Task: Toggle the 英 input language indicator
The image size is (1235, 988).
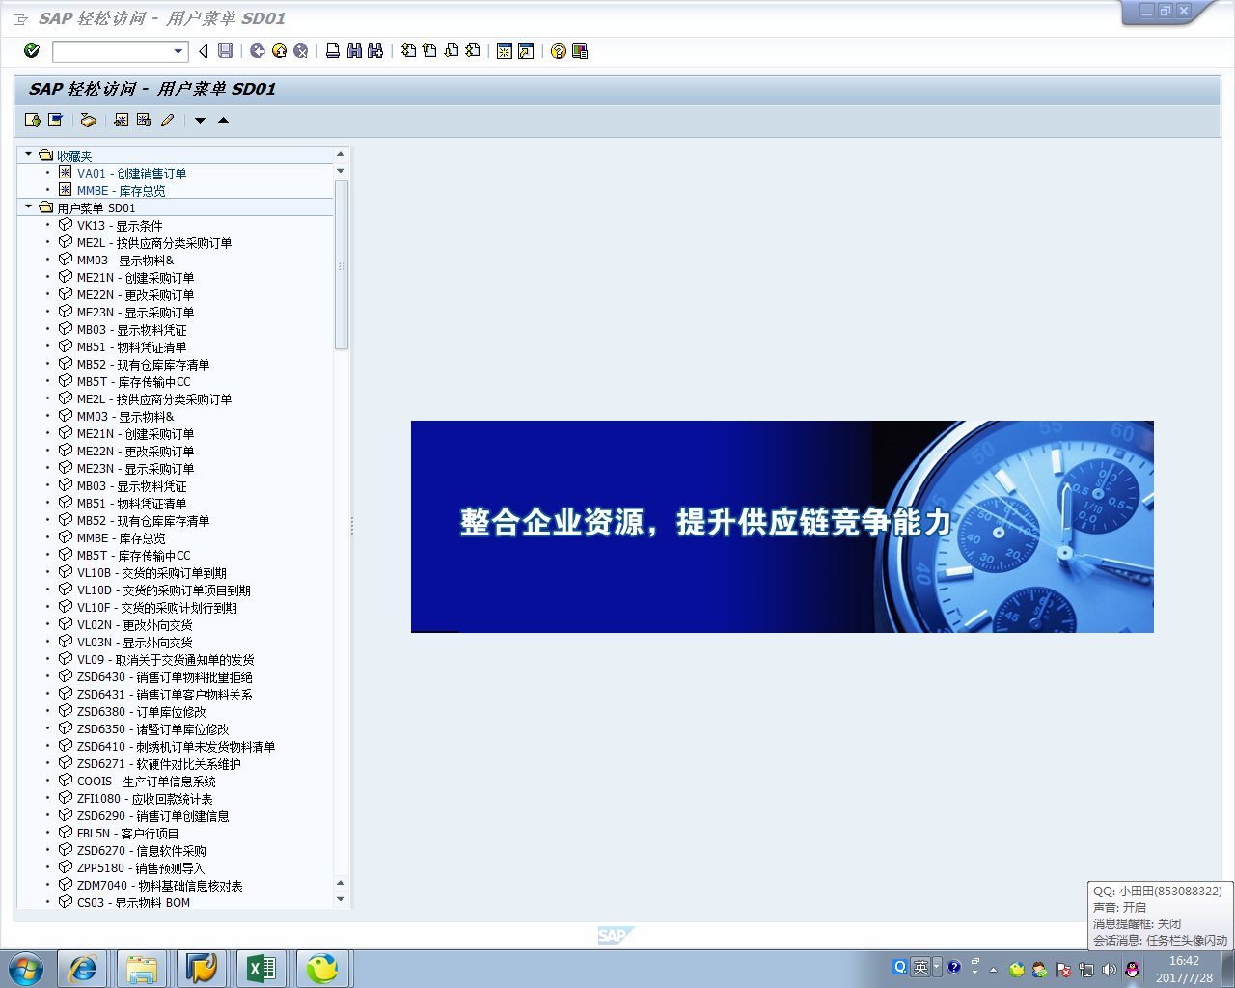Action: [921, 968]
